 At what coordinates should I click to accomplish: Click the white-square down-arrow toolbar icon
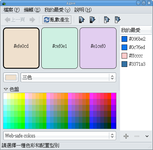(118, 20)
